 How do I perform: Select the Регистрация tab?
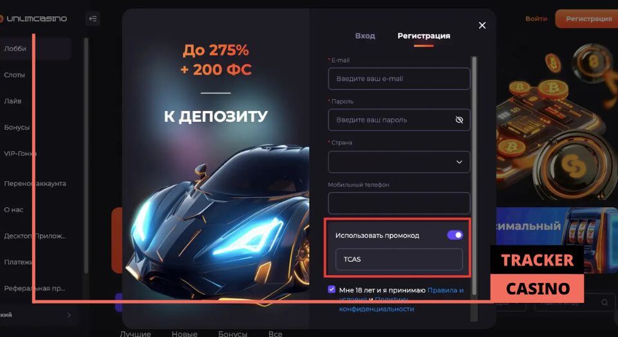coord(424,36)
